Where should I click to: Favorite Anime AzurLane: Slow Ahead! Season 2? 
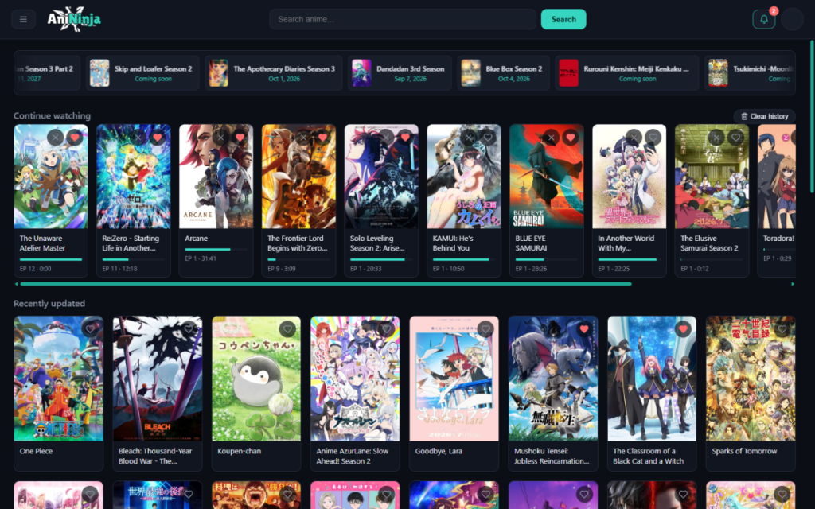click(x=387, y=329)
